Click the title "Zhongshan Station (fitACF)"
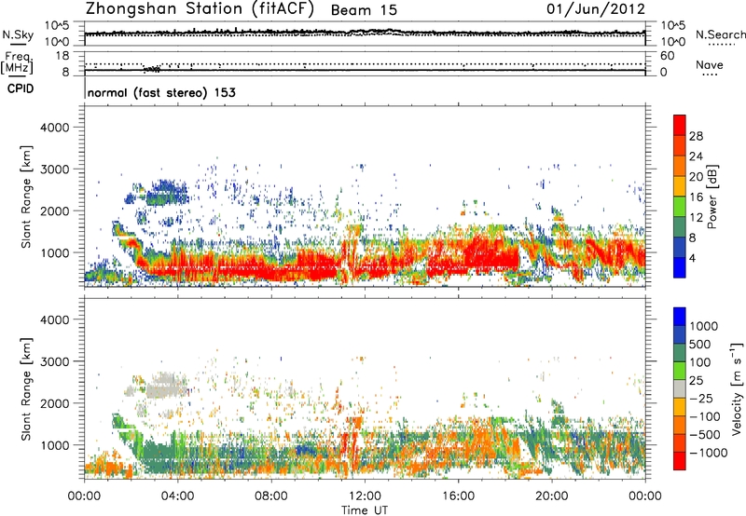The image size is (746, 516). click(200, 8)
